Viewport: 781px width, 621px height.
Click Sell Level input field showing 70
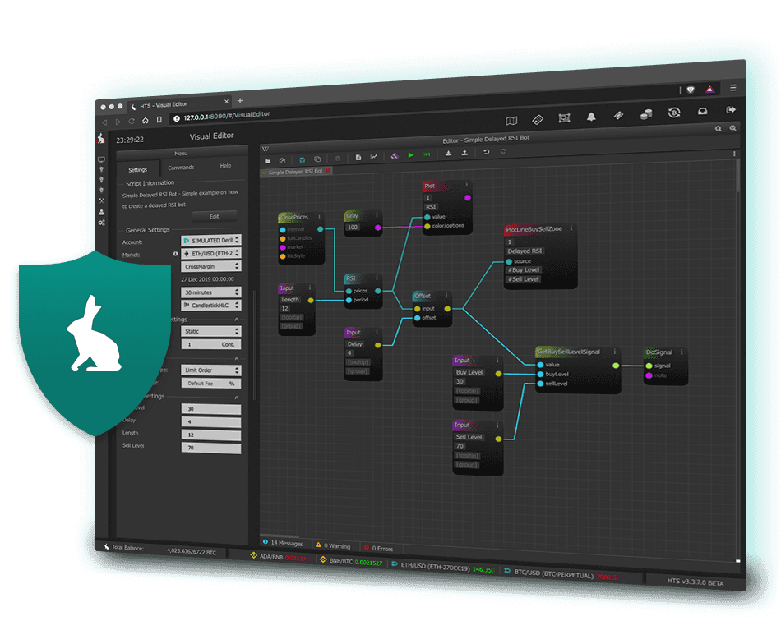211,448
